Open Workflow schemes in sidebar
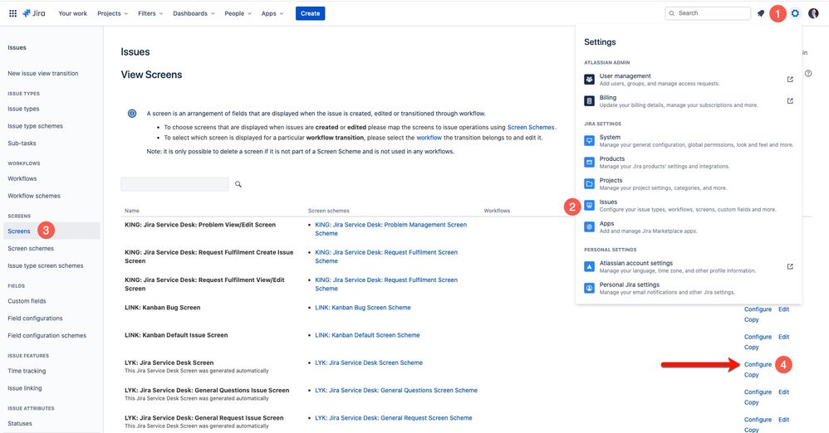Viewport: 829px width, 433px height. [x=34, y=196]
